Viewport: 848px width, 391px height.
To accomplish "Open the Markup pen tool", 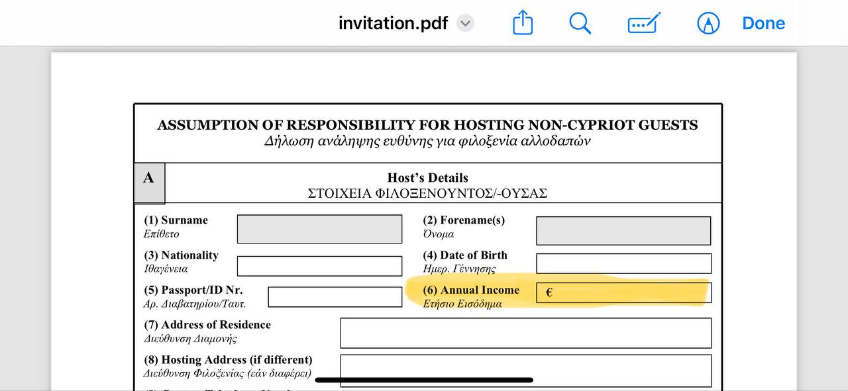I will (x=708, y=24).
